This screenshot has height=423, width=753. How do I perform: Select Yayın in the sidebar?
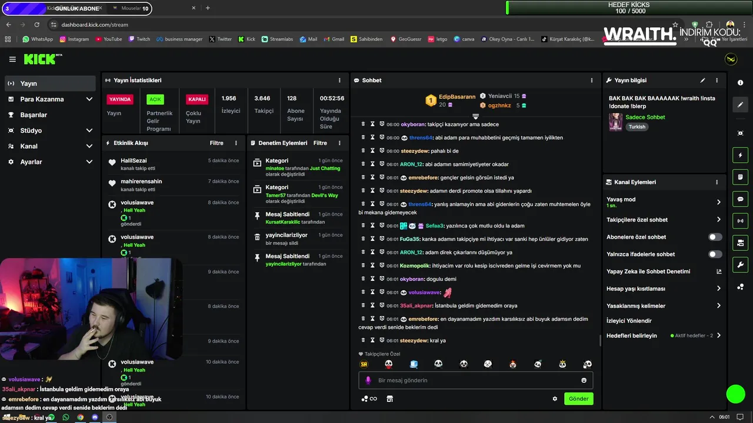(x=50, y=83)
